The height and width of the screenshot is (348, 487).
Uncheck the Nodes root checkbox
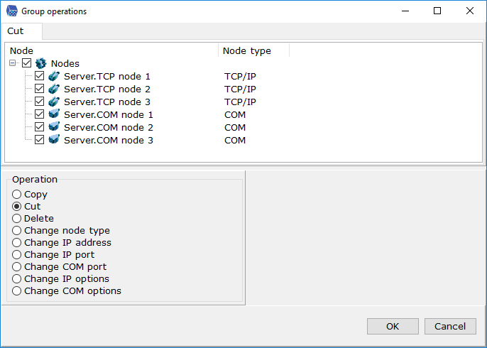pos(27,63)
